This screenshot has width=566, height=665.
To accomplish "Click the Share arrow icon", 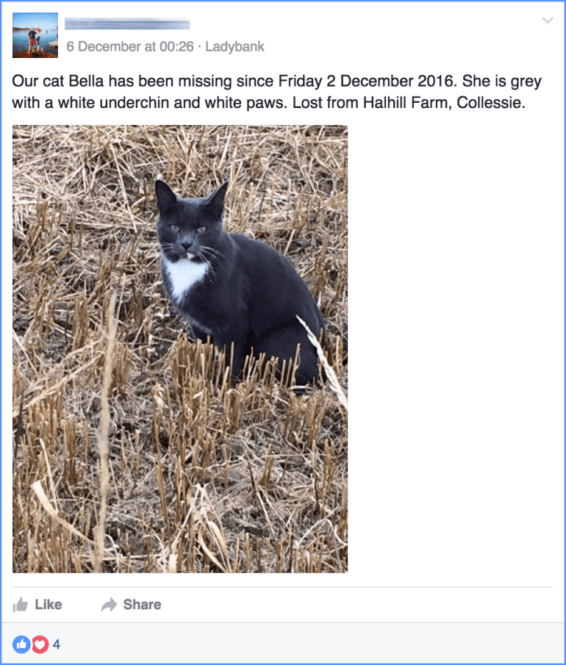I will click(x=109, y=604).
